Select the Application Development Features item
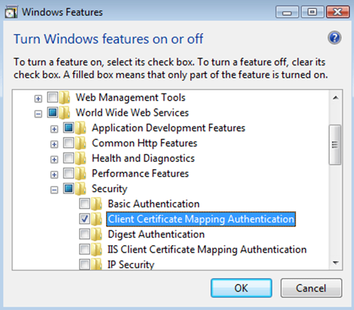354x310 pixels. coord(169,128)
